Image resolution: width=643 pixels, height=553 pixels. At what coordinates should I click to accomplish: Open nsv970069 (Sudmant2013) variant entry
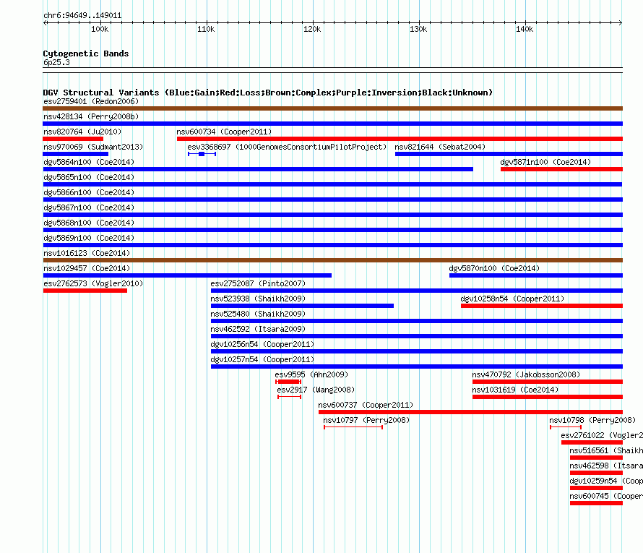click(93, 147)
